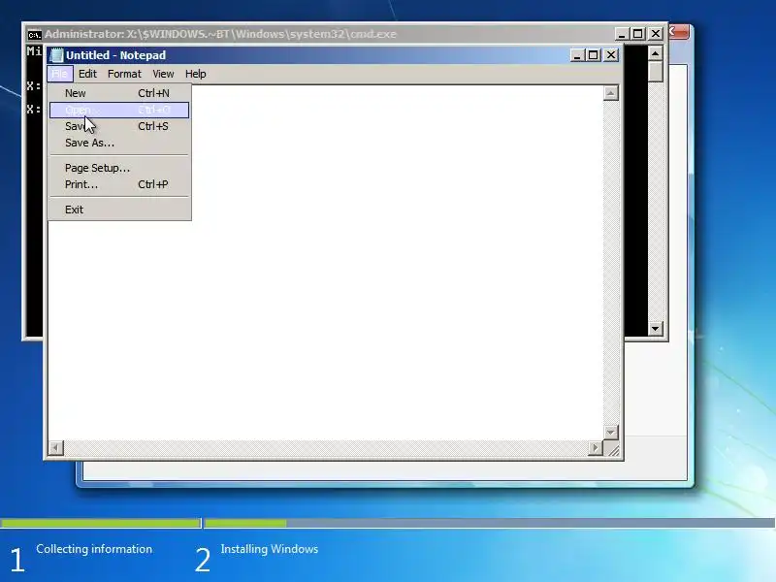Click cmd window scrollbar up arrow

coord(656,53)
